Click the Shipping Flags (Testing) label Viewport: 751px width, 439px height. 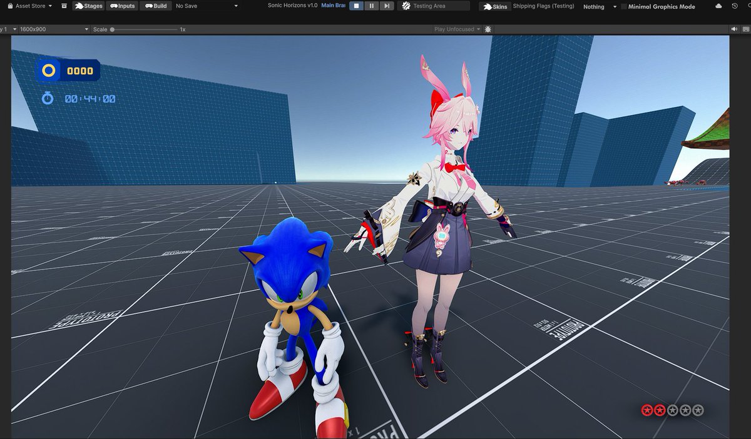[x=544, y=6]
